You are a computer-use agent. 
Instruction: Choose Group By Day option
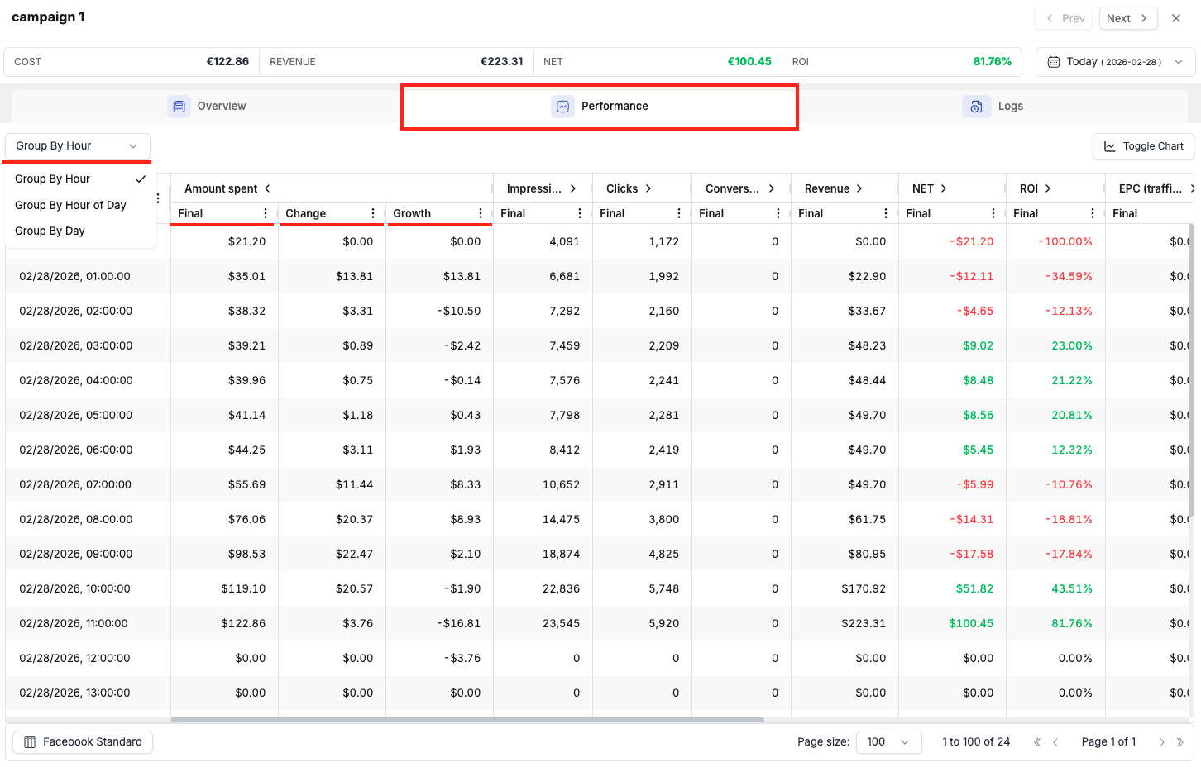(50, 231)
